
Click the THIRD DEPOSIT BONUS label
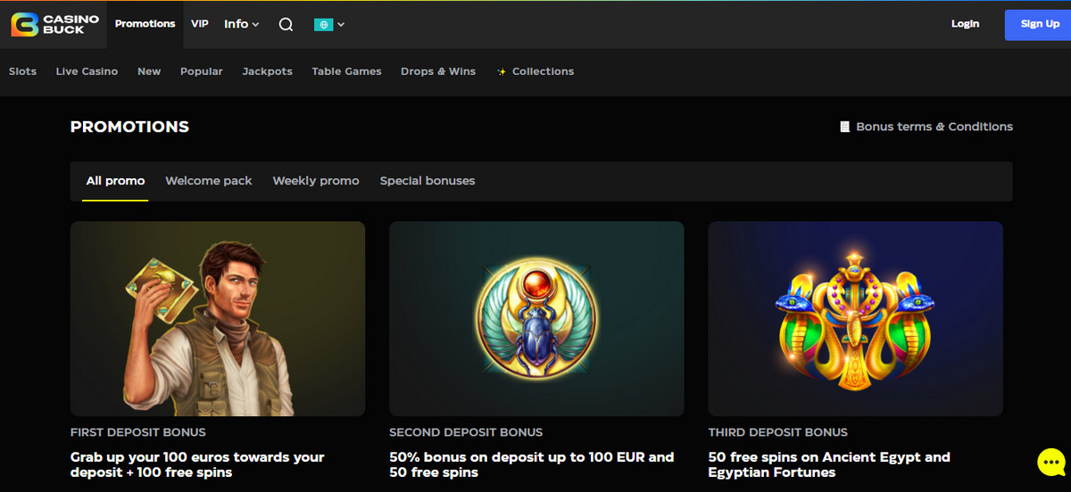tap(778, 432)
